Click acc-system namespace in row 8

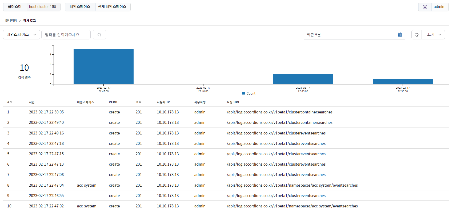click(x=87, y=185)
